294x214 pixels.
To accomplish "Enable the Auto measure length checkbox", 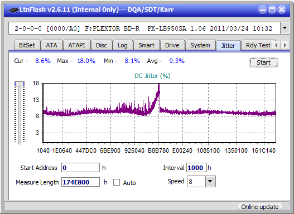I will point(117,182).
